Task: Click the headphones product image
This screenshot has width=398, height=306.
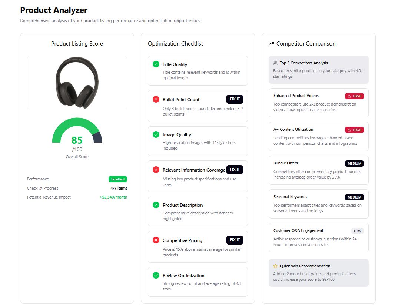Action: tap(77, 82)
